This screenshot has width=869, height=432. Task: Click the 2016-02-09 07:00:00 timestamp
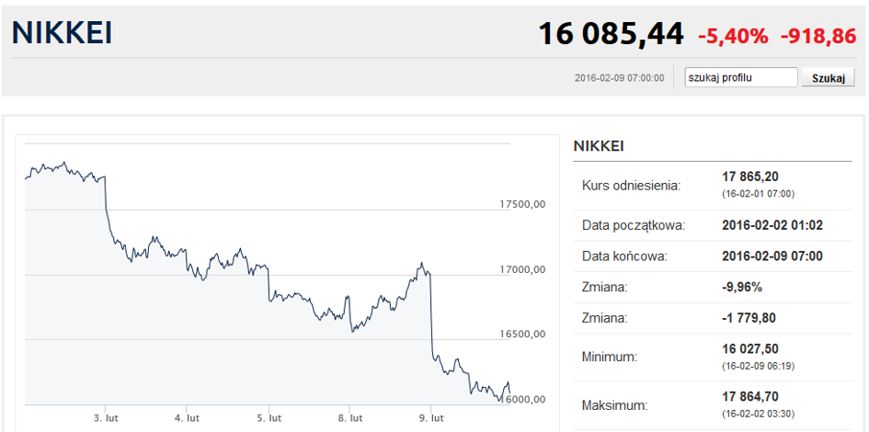pos(619,78)
